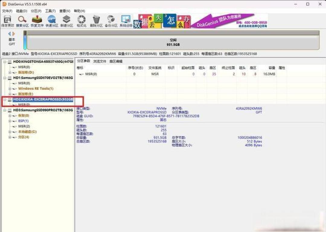This screenshot has height=232, width=326.
Task: Select HD2:KIOXIA-EXCERIAPROSSD disk in tree
Action: pyautogui.click(x=43, y=99)
